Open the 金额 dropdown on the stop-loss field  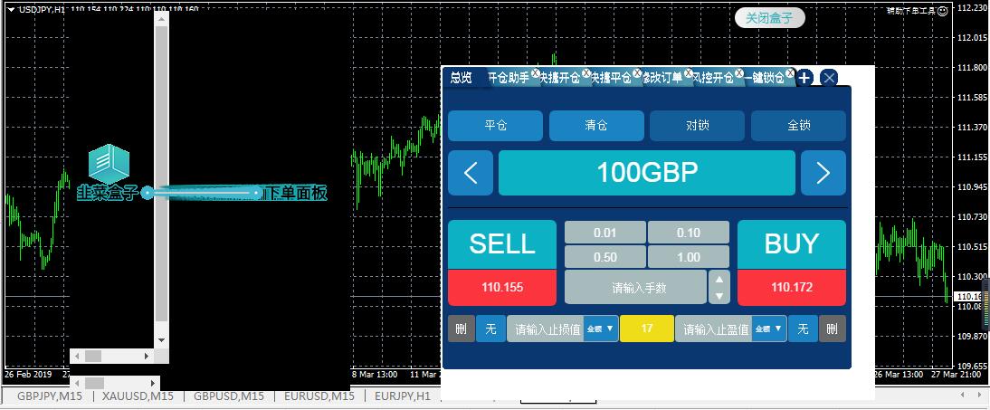point(601,329)
